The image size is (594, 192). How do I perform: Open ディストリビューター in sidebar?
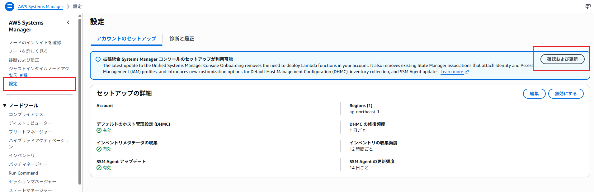pyautogui.click(x=30, y=123)
